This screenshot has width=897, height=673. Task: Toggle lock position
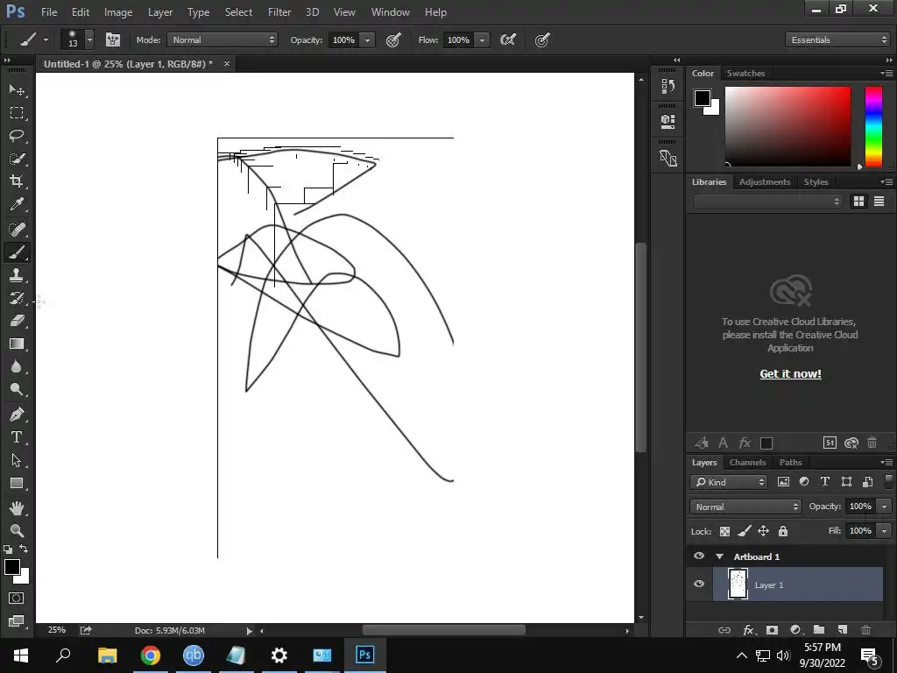pos(763,531)
